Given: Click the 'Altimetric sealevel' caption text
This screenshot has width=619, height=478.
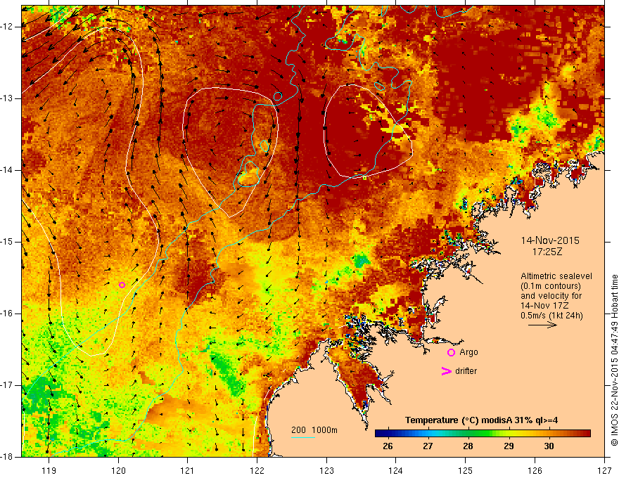Looking at the screenshot, I should pyautogui.click(x=556, y=276).
